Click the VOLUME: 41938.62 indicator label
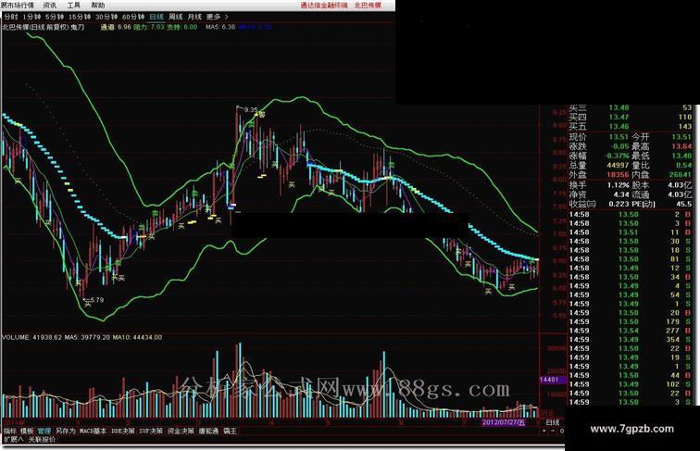 pyautogui.click(x=31, y=338)
